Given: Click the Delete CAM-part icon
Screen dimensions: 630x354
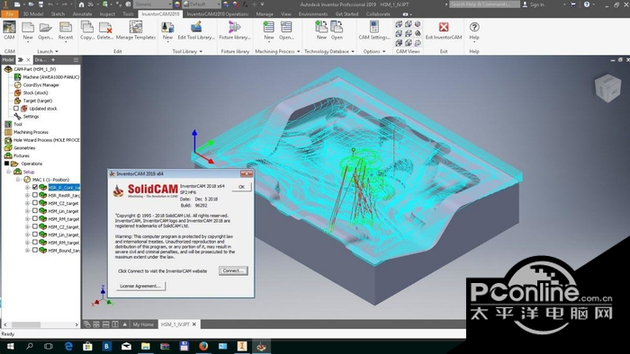Looking at the screenshot, I should click(105, 31).
